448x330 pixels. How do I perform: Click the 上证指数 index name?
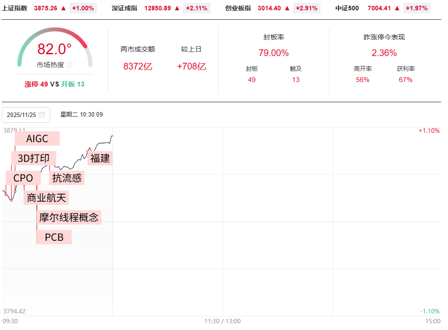click(14, 8)
